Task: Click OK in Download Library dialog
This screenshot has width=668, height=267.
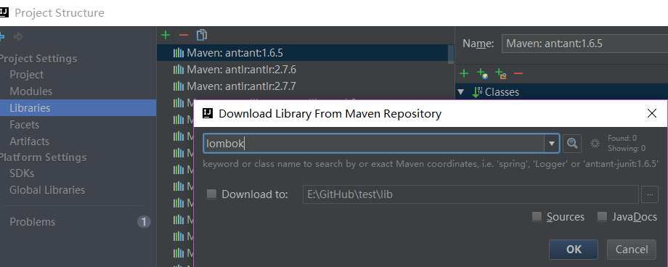Action: click(x=574, y=249)
